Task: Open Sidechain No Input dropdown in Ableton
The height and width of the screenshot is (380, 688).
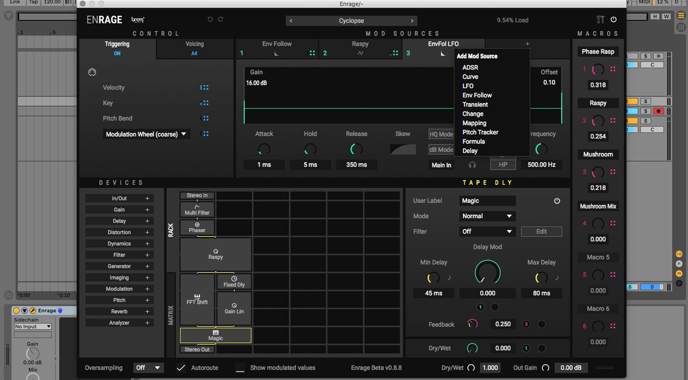Action: coord(33,327)
